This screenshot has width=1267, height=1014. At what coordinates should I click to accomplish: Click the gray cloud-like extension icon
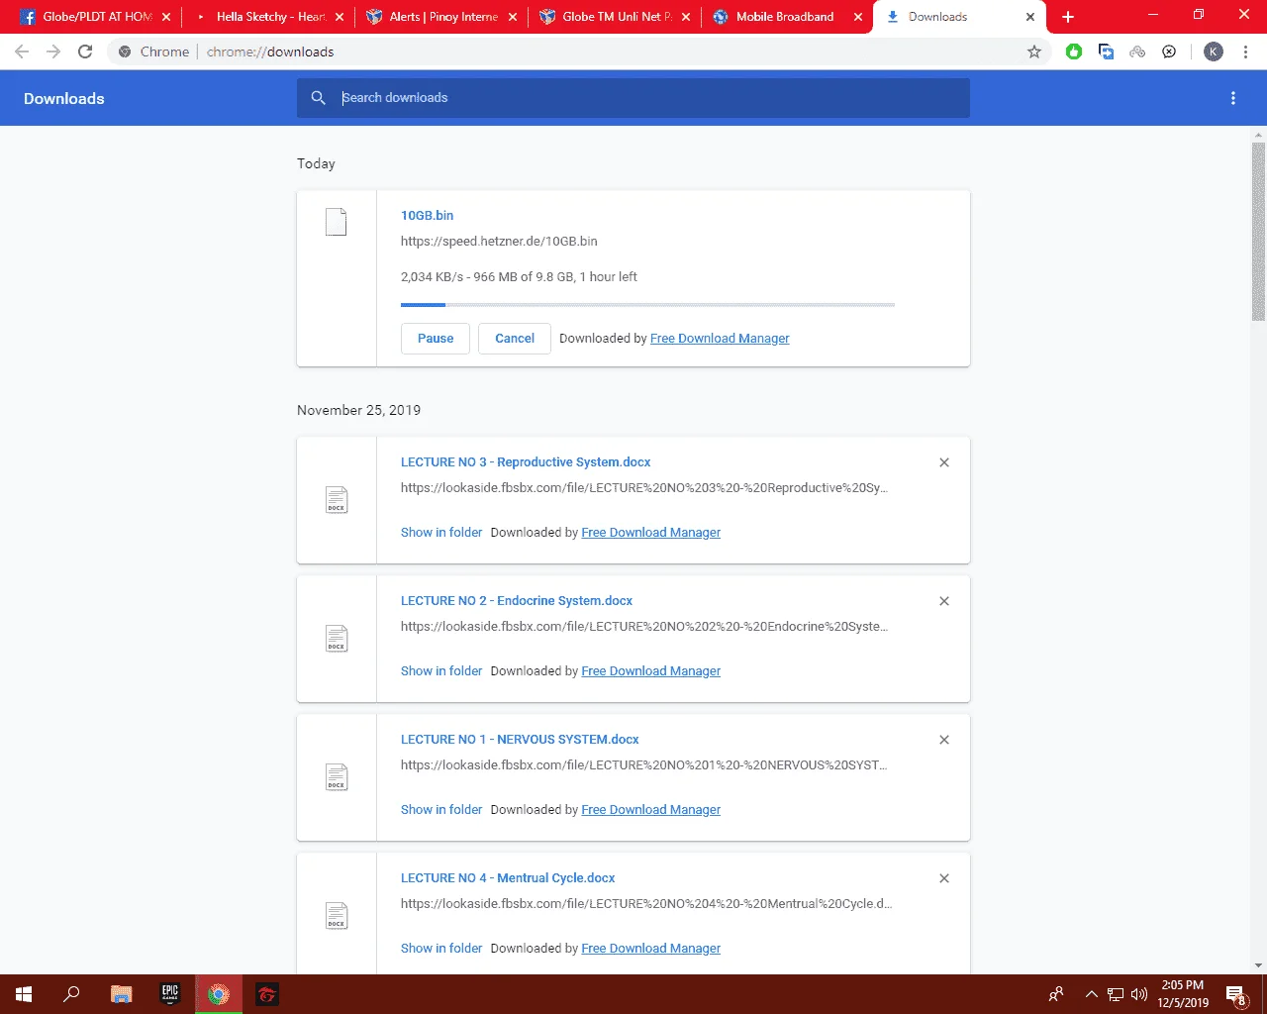point(1137,51)
